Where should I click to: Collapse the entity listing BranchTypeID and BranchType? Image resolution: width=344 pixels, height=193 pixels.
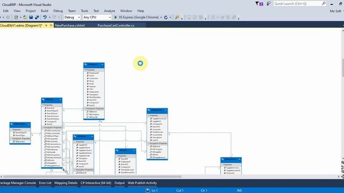[28, 124]
